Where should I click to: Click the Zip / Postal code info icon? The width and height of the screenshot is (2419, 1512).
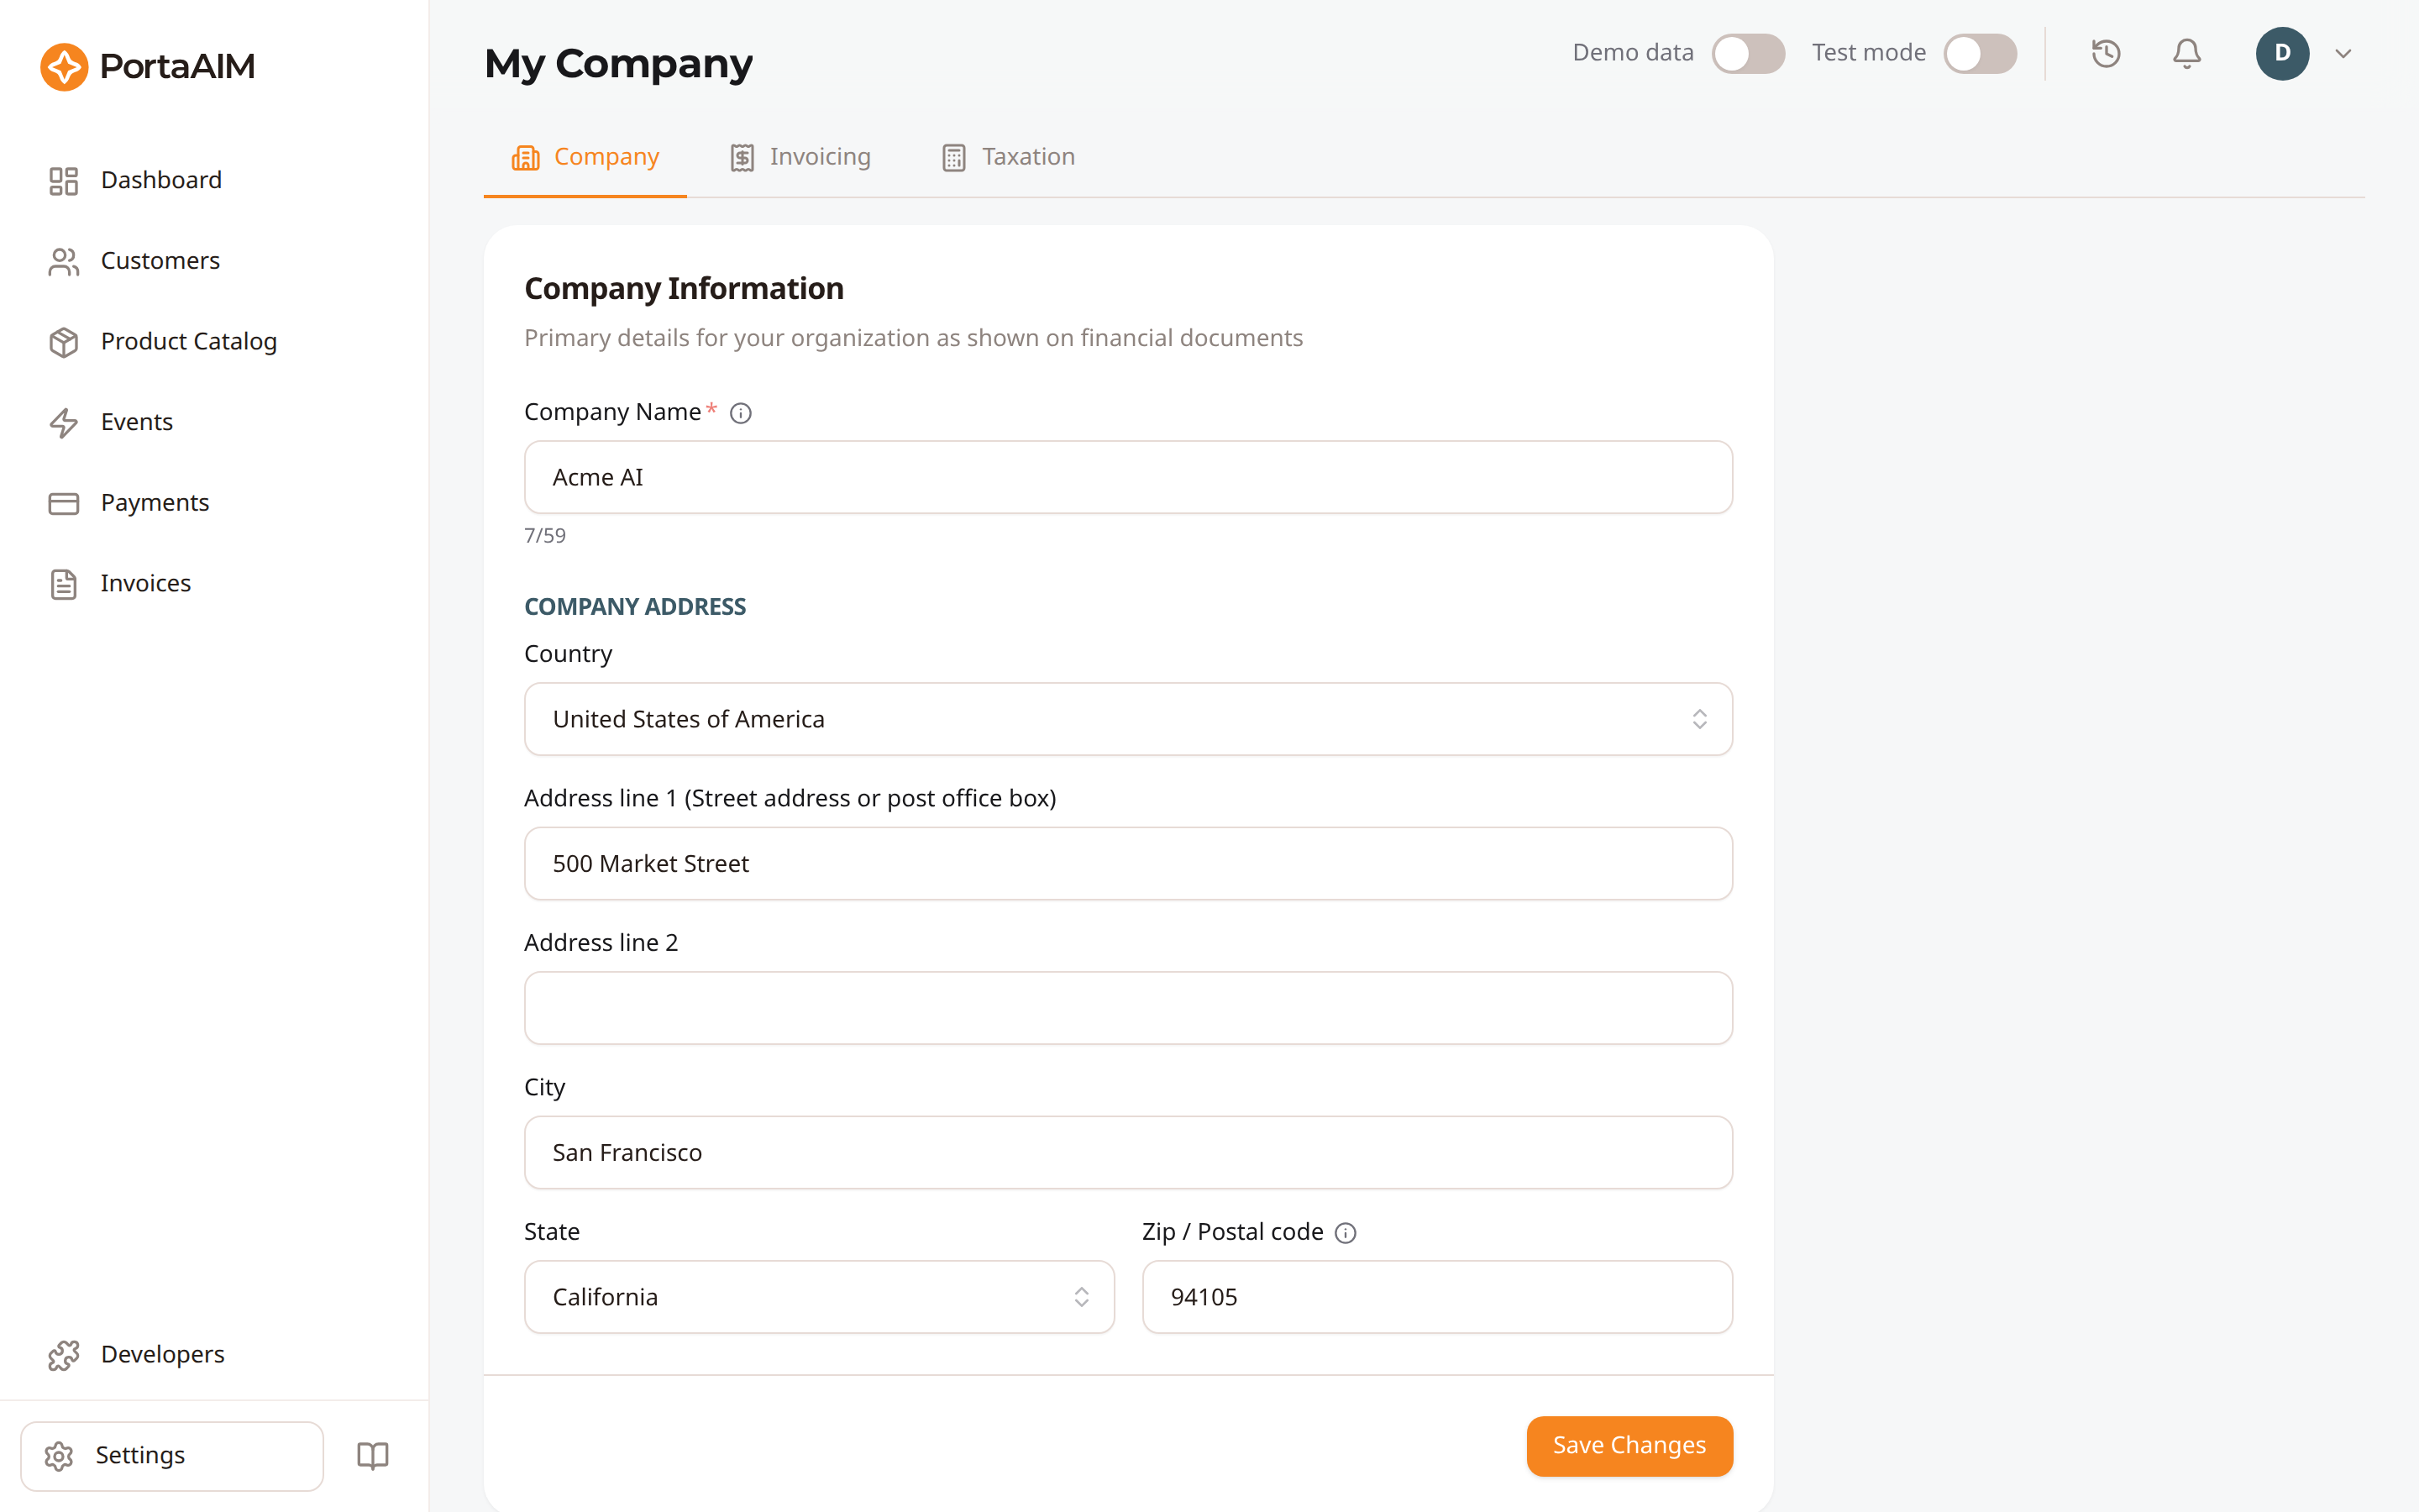coord(1346,1233)
